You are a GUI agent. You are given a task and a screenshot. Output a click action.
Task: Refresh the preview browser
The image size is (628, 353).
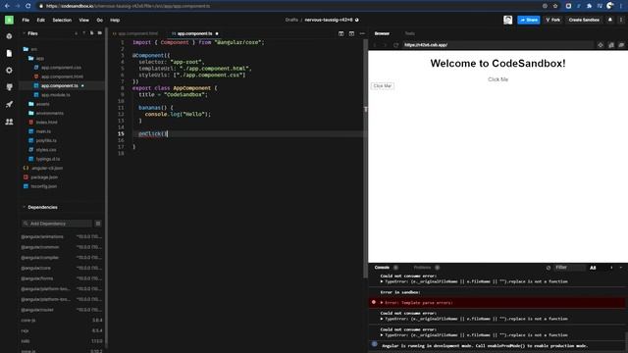395,45
